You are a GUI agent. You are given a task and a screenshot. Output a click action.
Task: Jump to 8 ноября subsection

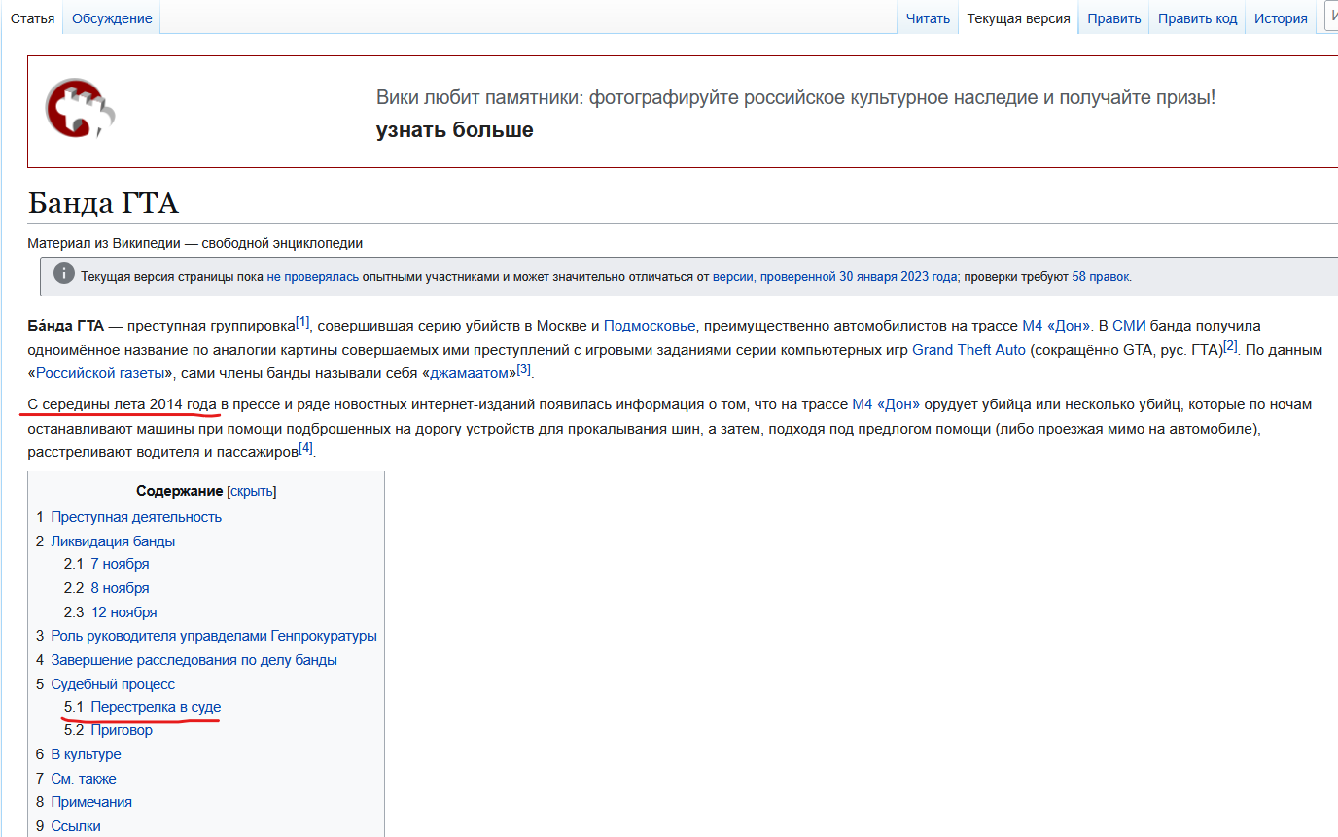120,589
